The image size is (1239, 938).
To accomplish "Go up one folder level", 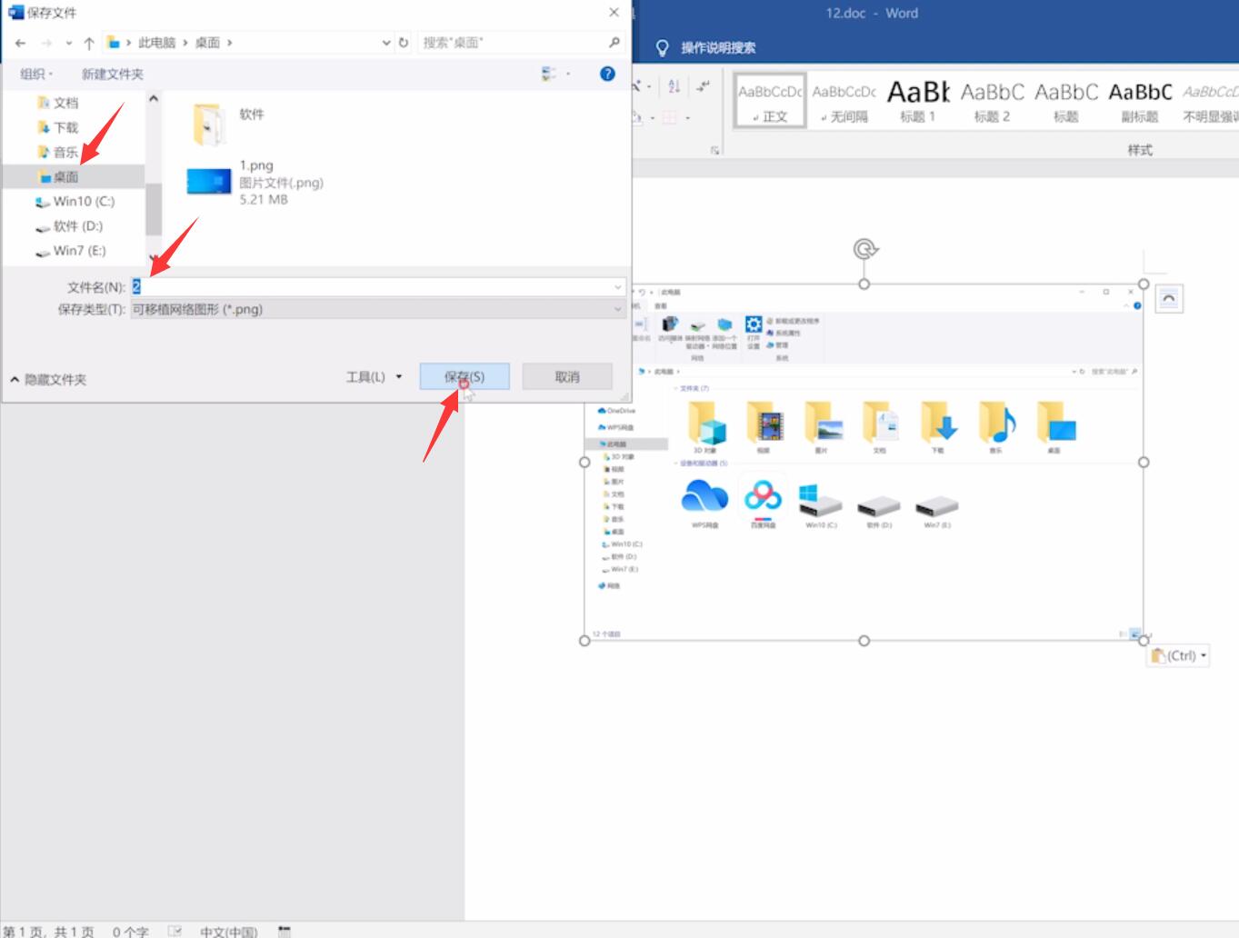I will pos(89,43).
